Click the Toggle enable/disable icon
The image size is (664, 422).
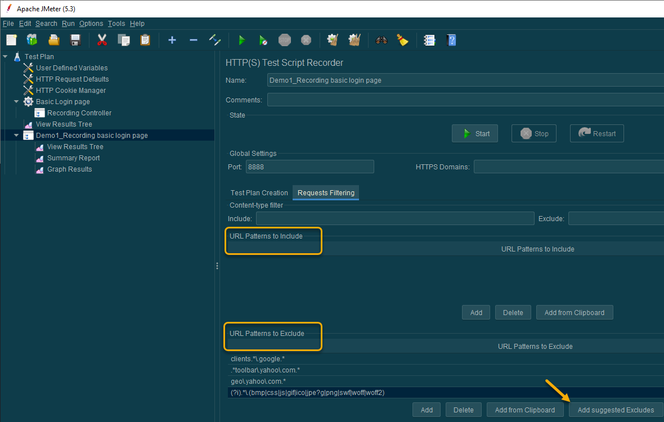coord(215,40)
